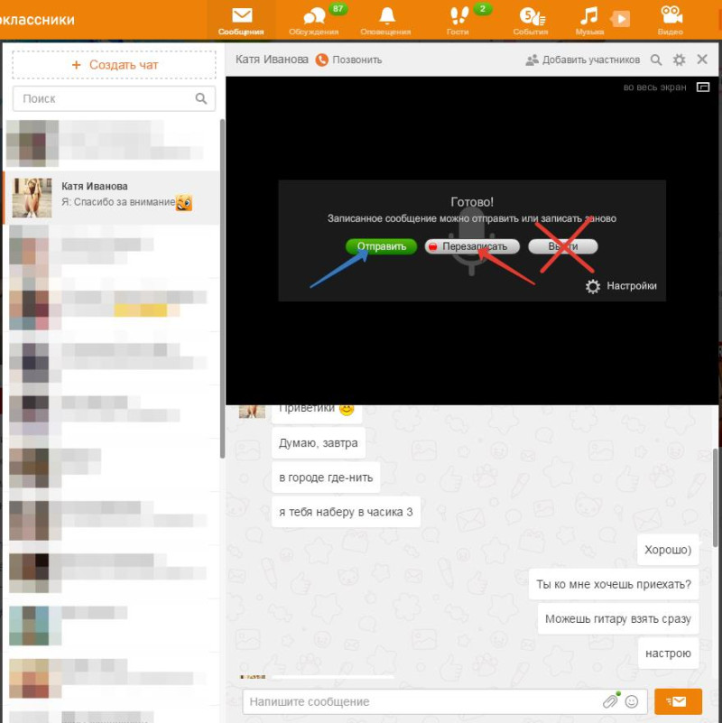Click the green Отправить button

(381, 246)
